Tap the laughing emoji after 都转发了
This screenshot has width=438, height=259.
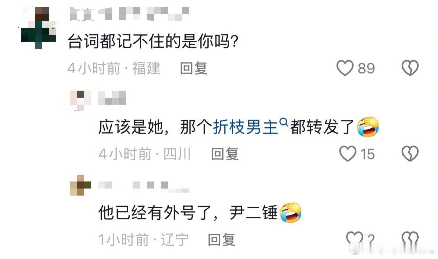pyautogui.click(x=368, y=127)
